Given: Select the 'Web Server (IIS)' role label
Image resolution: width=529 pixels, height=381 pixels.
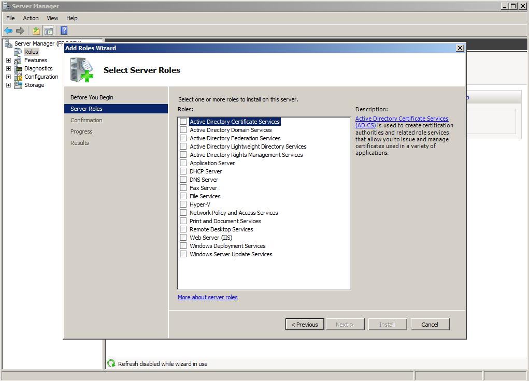Looking at the screenshot, I should click(x=211, y=238).
